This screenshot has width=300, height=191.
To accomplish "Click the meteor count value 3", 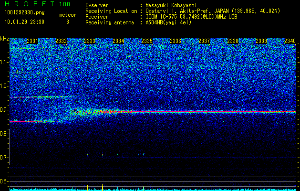I will coord(68,22).
